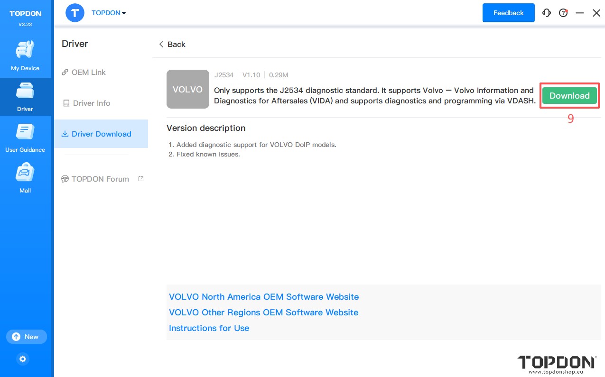Image resolution: width=605 pixels, height=377 pixels.
Task: Click the New update button
Action: point(27,337)
